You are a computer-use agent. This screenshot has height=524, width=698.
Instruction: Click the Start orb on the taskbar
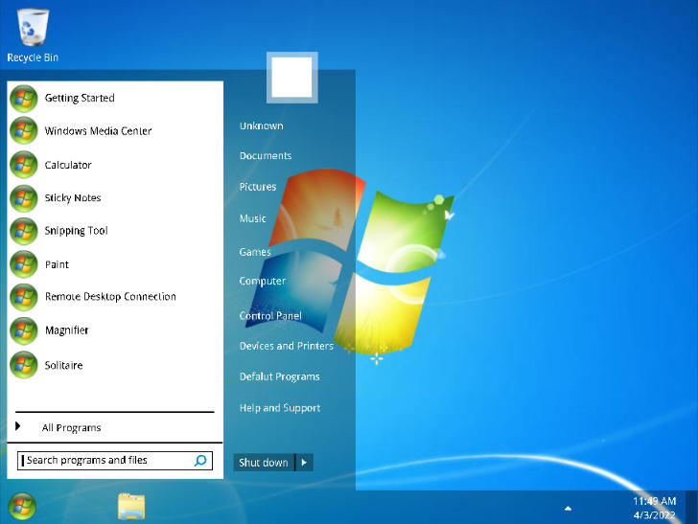pos(22,507)
